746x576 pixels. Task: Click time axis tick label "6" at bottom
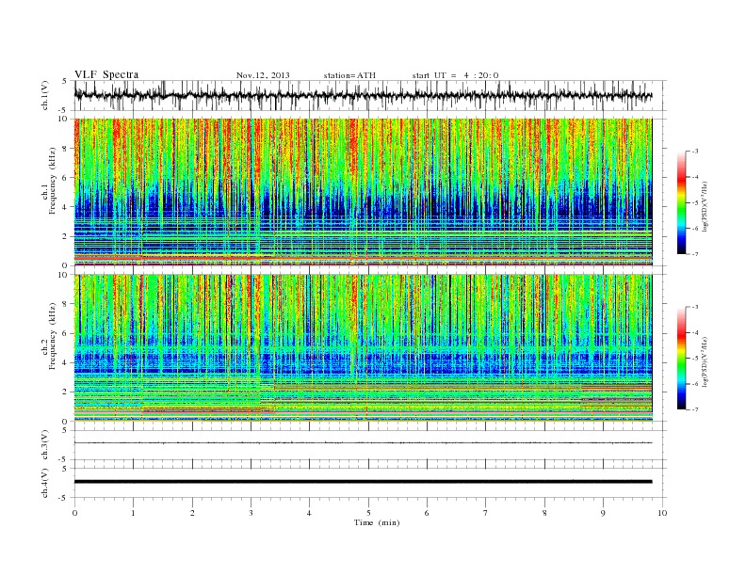427,513
